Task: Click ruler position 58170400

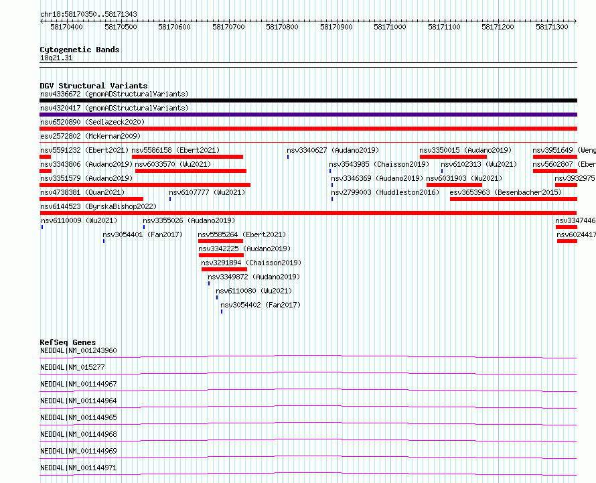Action: tap(66, 27)
